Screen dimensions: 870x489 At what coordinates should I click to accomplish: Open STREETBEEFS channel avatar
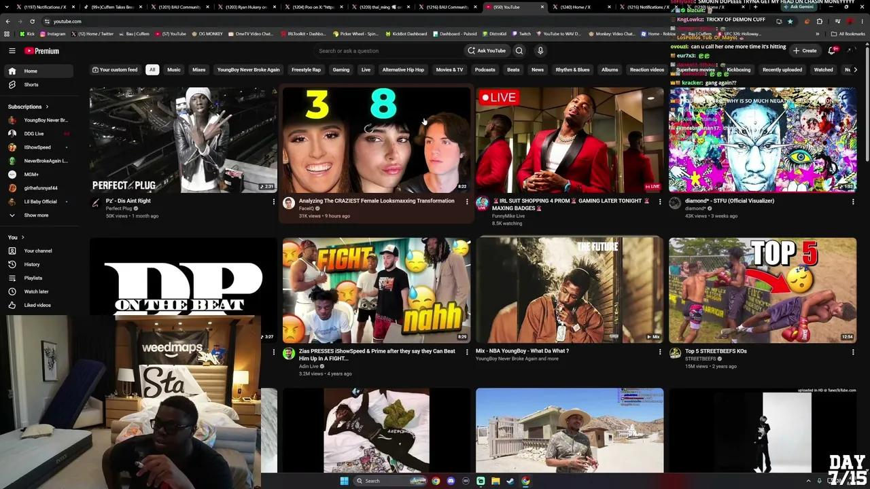pos(675,353)
